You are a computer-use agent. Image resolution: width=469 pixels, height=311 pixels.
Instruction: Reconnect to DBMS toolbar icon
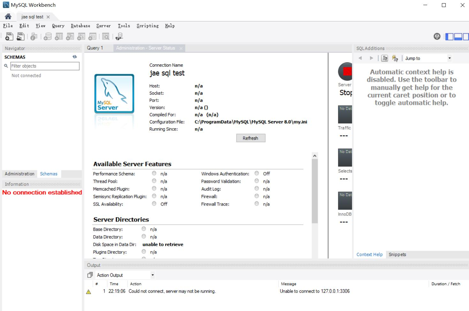(119, 36)
